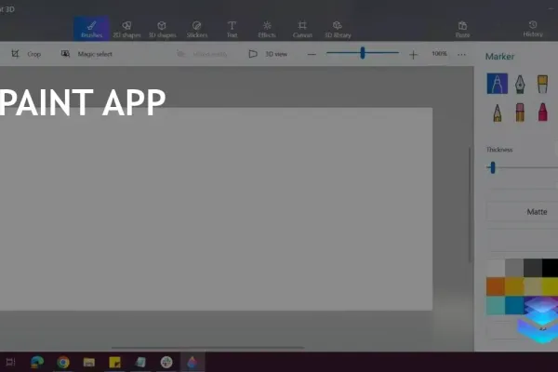Pick the tan color swatch
Viewport: 558px width, 372px height.
pos(533,287)
